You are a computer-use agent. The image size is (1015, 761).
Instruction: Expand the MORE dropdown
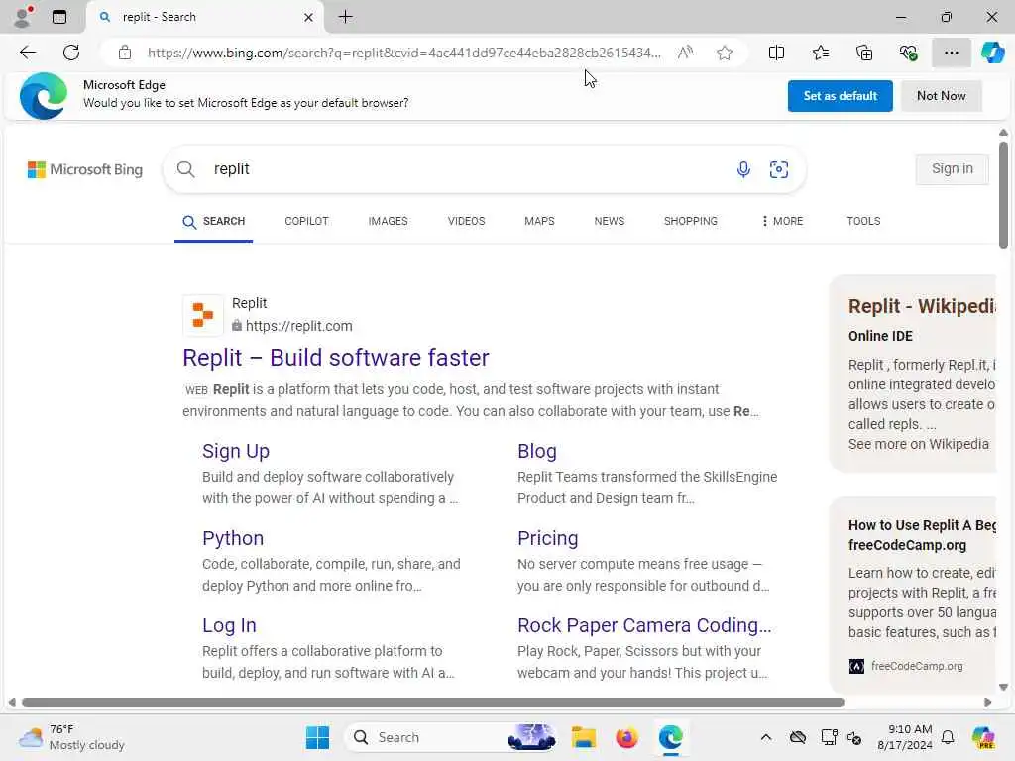click(783, 221)
